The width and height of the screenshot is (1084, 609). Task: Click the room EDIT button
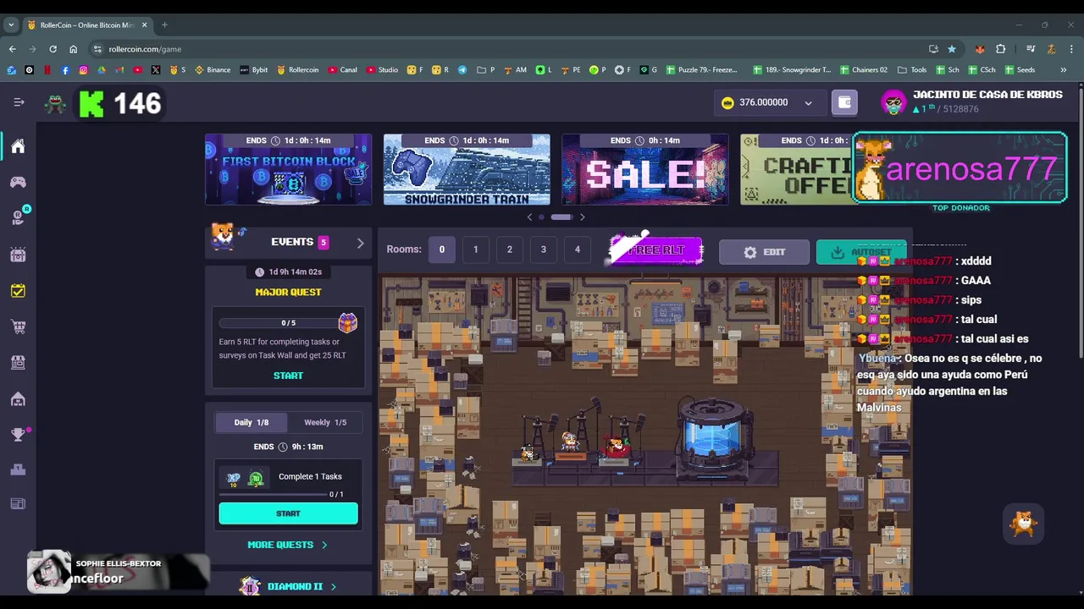[x=764, y=252]
